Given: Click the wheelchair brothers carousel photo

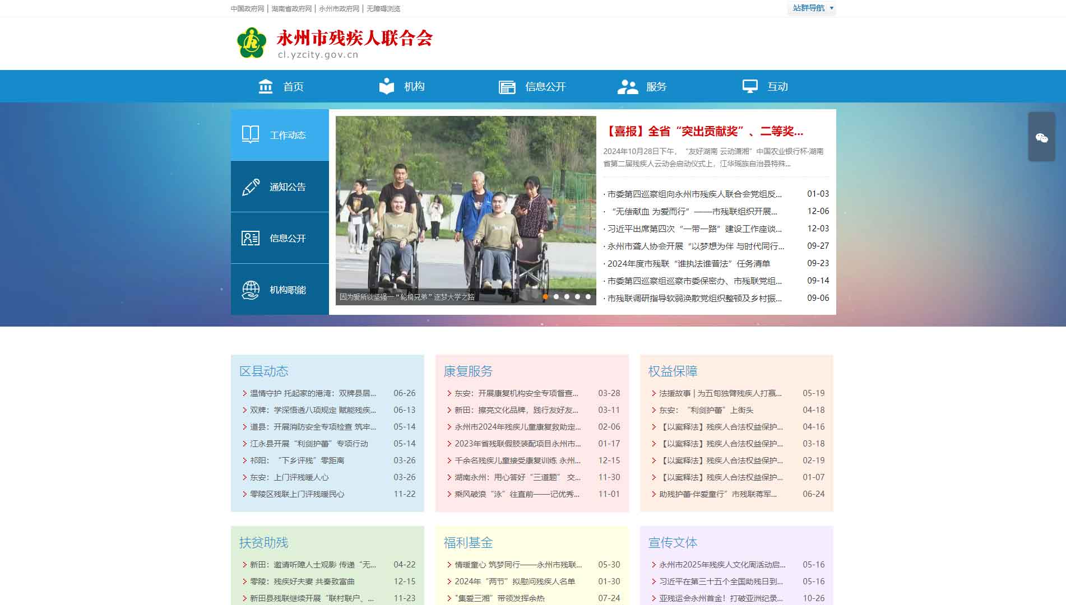Looking at the screenshot, I should (x=466, y=211).
